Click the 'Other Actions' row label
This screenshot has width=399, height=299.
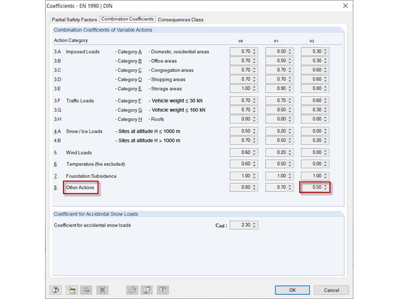[80, 187]
